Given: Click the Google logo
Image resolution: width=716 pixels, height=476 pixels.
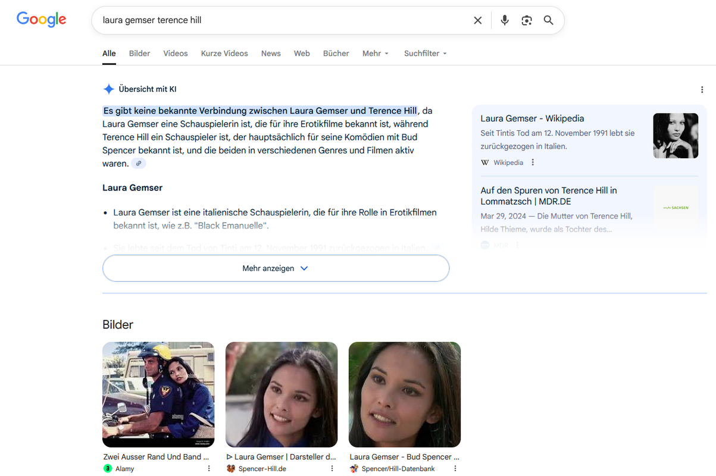Looking at the screenshot, I should click(x=41, y=20).
